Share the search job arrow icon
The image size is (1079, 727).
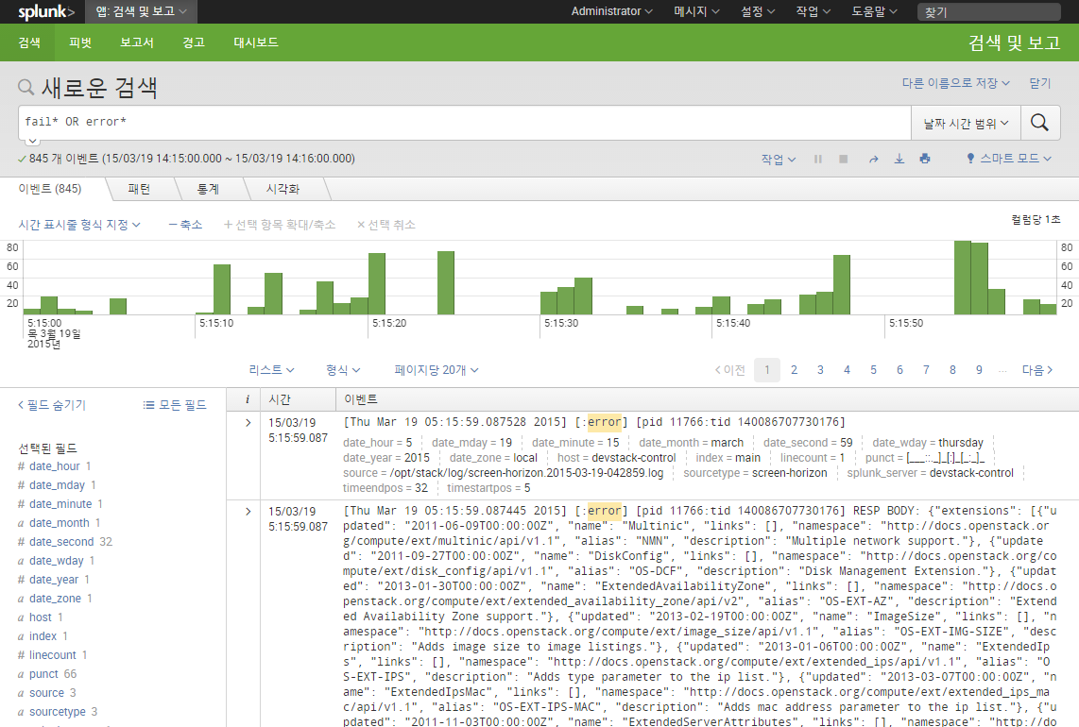(873, 159)
